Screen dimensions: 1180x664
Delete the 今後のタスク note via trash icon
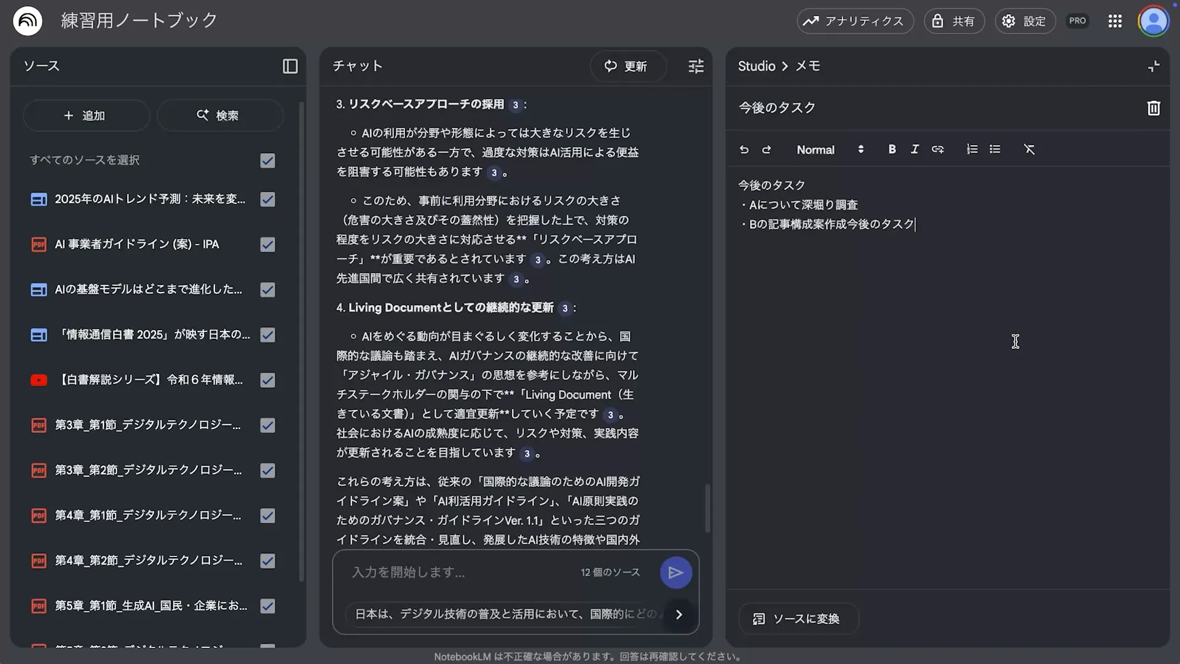tap(1153, 108)
